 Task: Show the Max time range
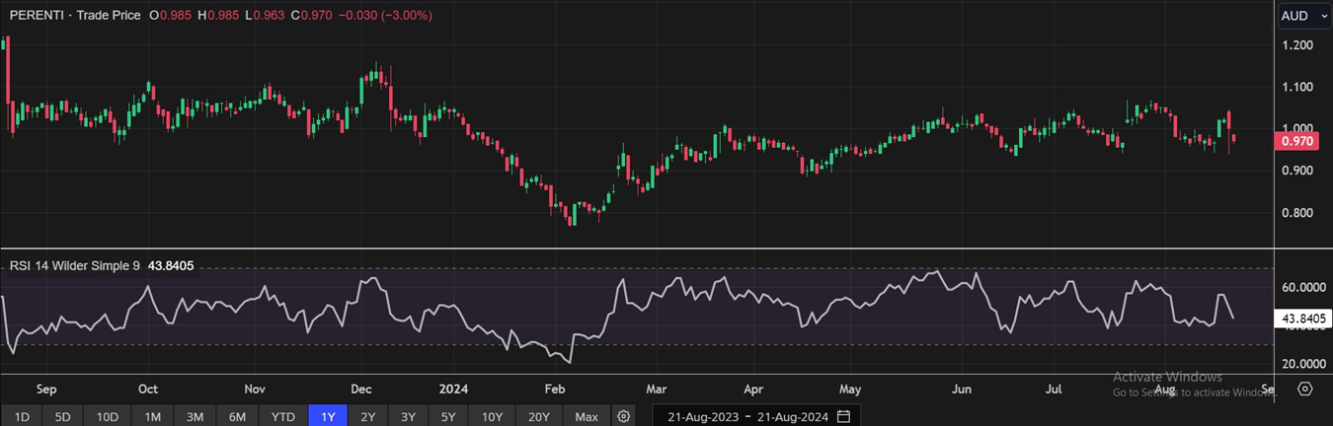point(587,416)
